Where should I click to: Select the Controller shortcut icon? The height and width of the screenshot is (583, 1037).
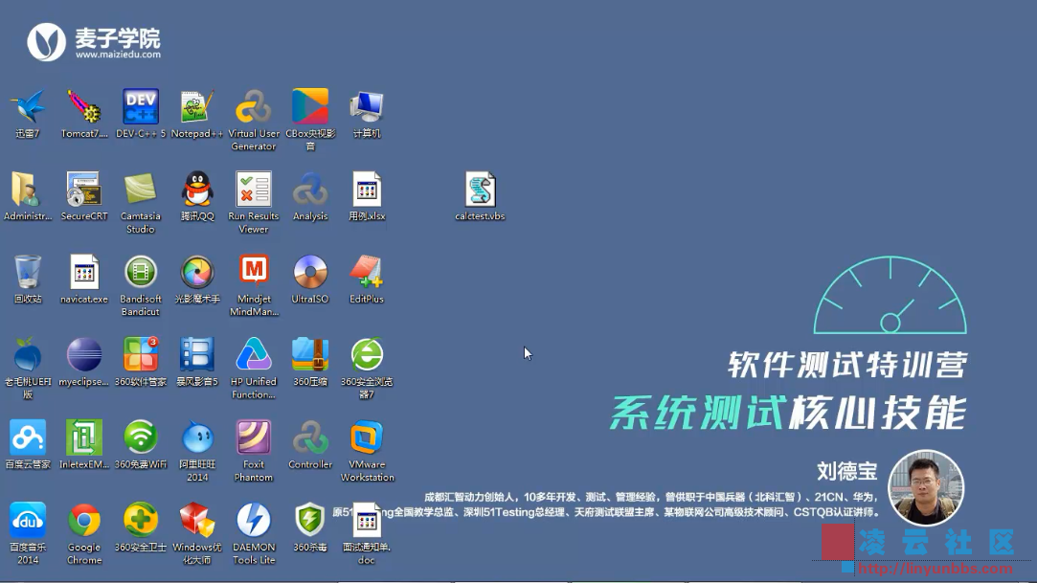point(310,437)
